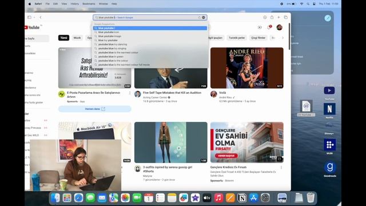The width and height of the screenshot is (366, 206).
Task: Open the Goodreads desktop shortcut icon
Action: tap(330, 168)
